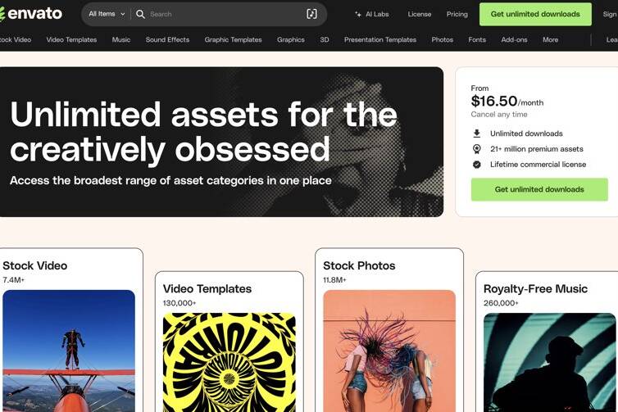
Task: Click the music search icon in search bar
Action: [x=311, y=14]
